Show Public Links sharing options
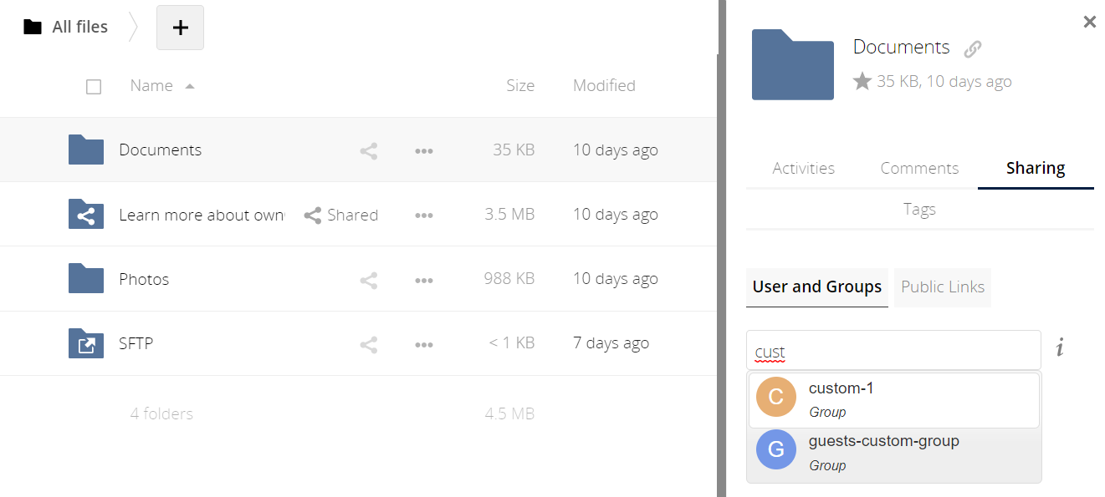Viewport: 1105px width, 497px height. 942,287
